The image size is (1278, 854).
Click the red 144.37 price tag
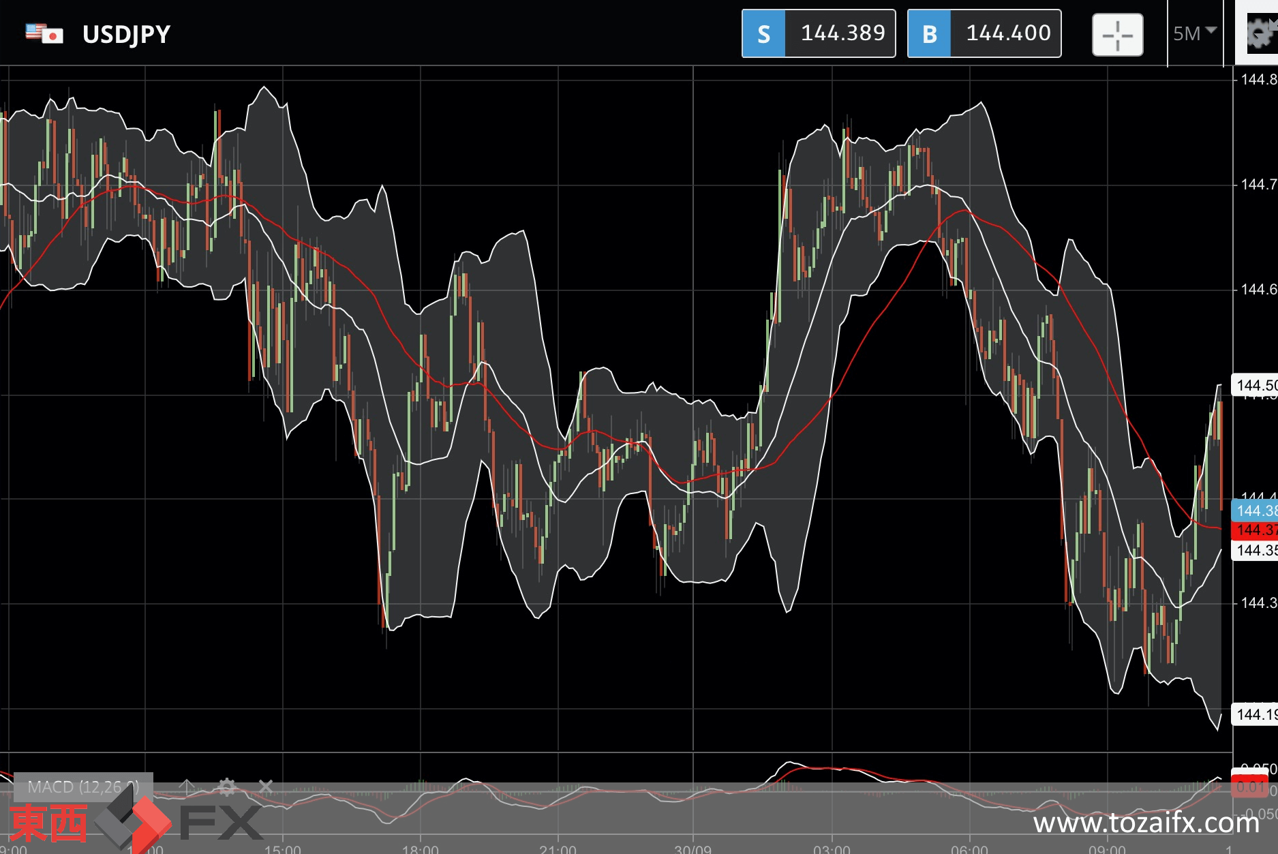(x=1255, y=530)
